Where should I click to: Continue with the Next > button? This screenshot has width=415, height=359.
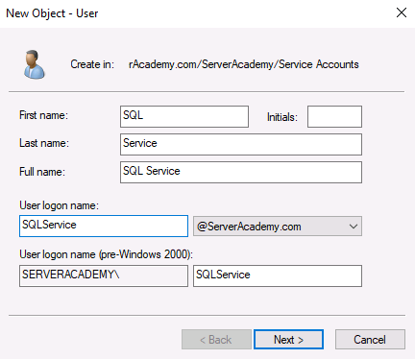point(288,339)
